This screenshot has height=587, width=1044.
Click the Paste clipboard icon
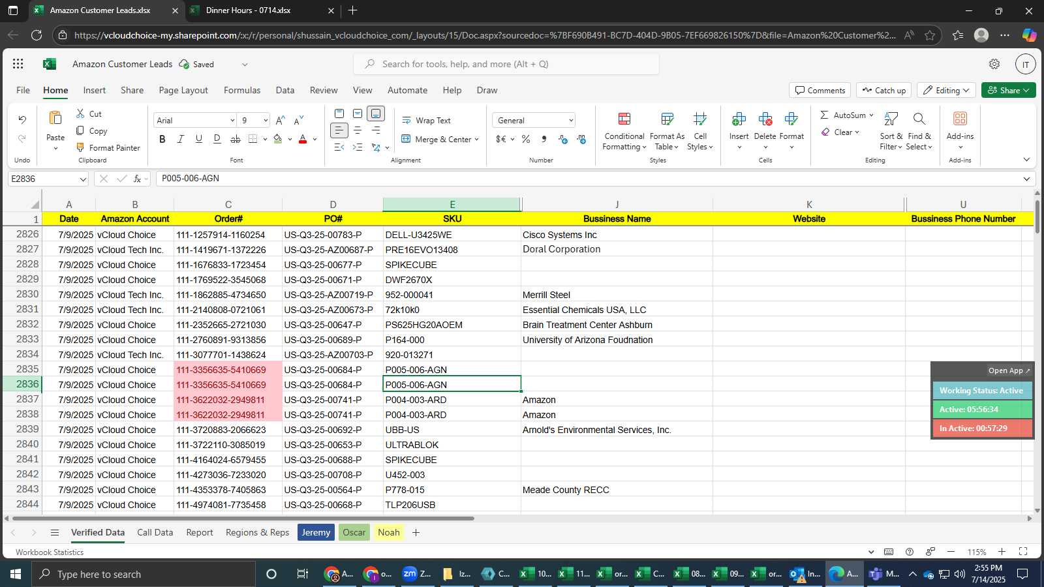pyautogui.click(x=55, y=118)
